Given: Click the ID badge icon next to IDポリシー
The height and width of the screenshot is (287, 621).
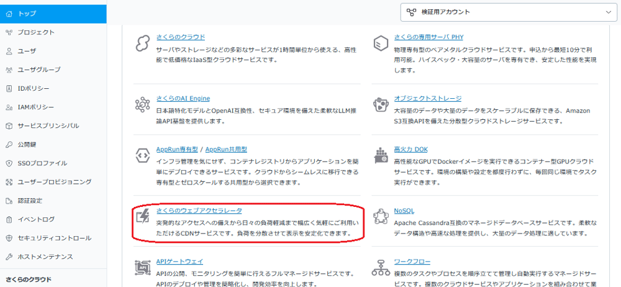Looking at the screenshot, I should 9,88.
